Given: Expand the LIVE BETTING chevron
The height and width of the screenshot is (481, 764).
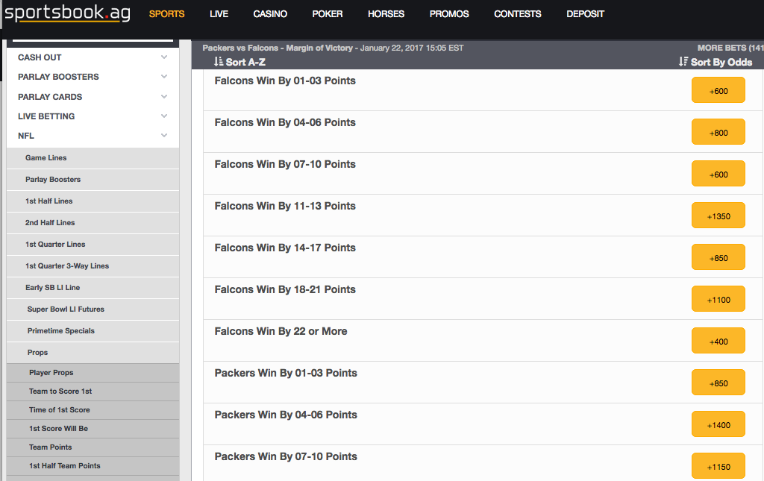Looking at the screenshot, I should click(164, 116).
